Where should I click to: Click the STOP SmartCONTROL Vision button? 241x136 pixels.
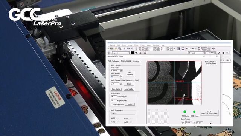pyautogui.click(x=209, y=113)
